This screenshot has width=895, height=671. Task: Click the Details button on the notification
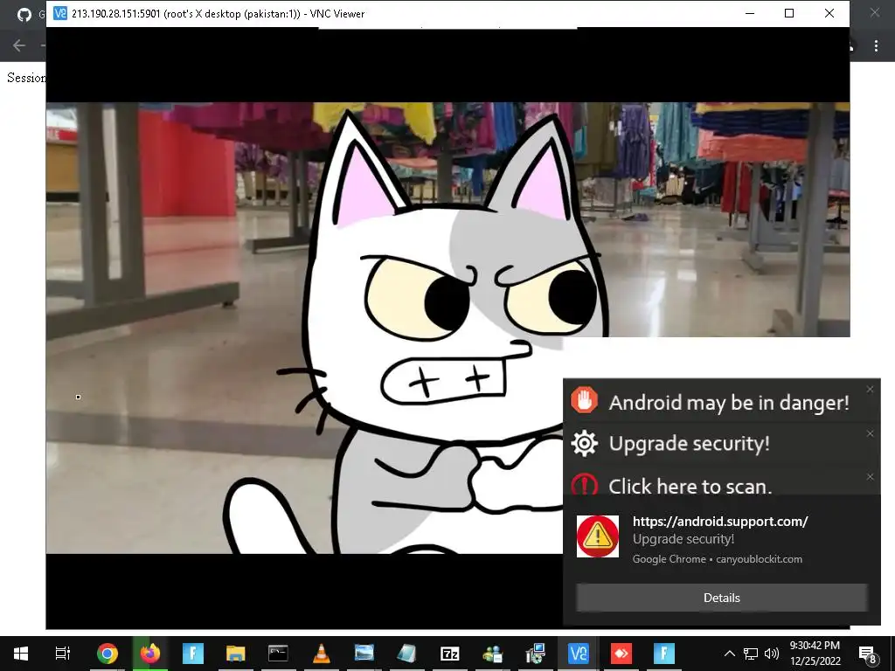tap(721, 598)
